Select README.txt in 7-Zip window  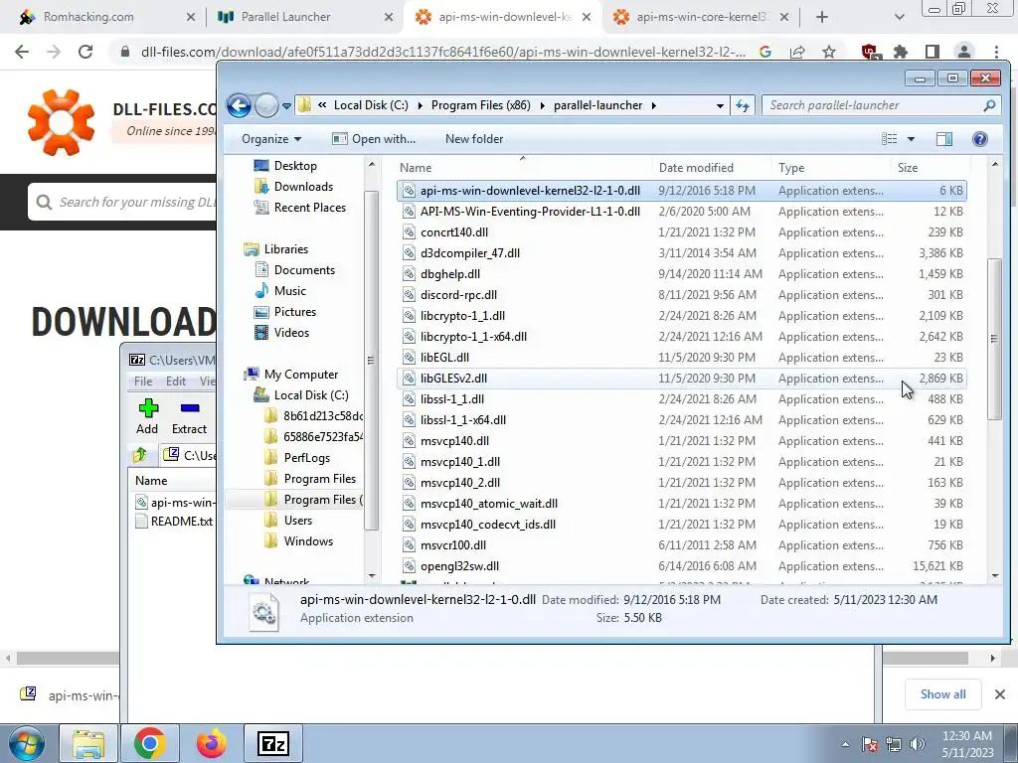pyautogui.click(x=174, y=521)
